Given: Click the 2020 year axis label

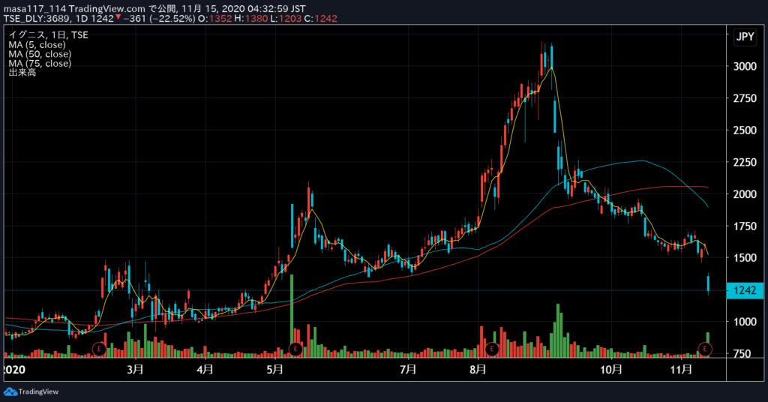Looking at the screenshot, I should click(14, 370).
